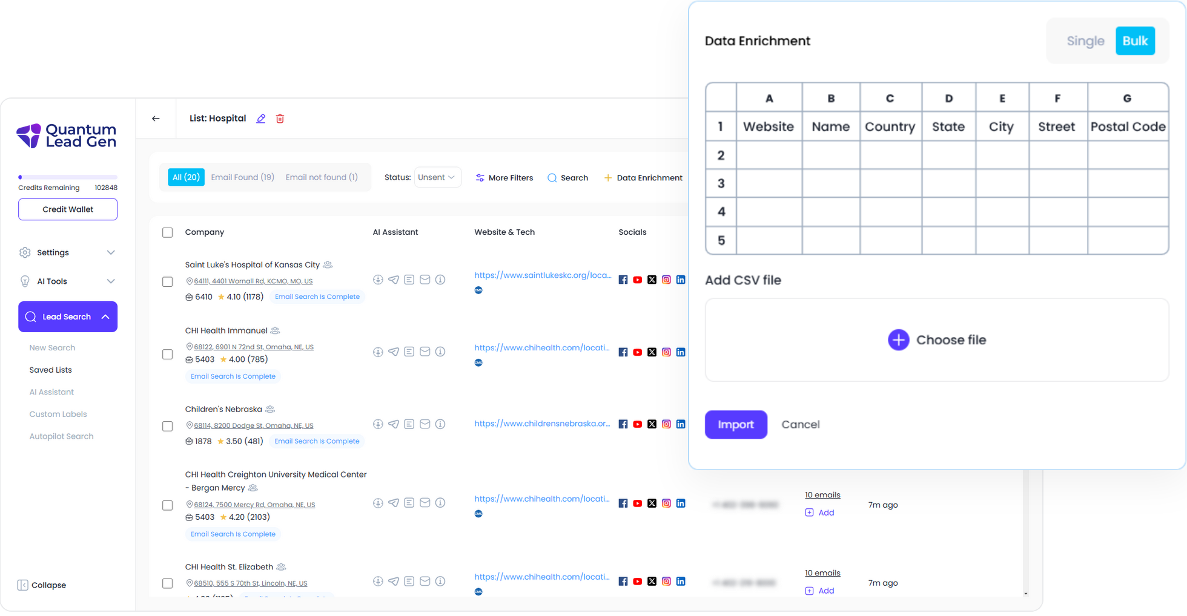This screenshot has width=1187, height=616.
Task: Open LinkedIn icon for CHI Health St. Elizabeth
Action: [x=681, y=582]
